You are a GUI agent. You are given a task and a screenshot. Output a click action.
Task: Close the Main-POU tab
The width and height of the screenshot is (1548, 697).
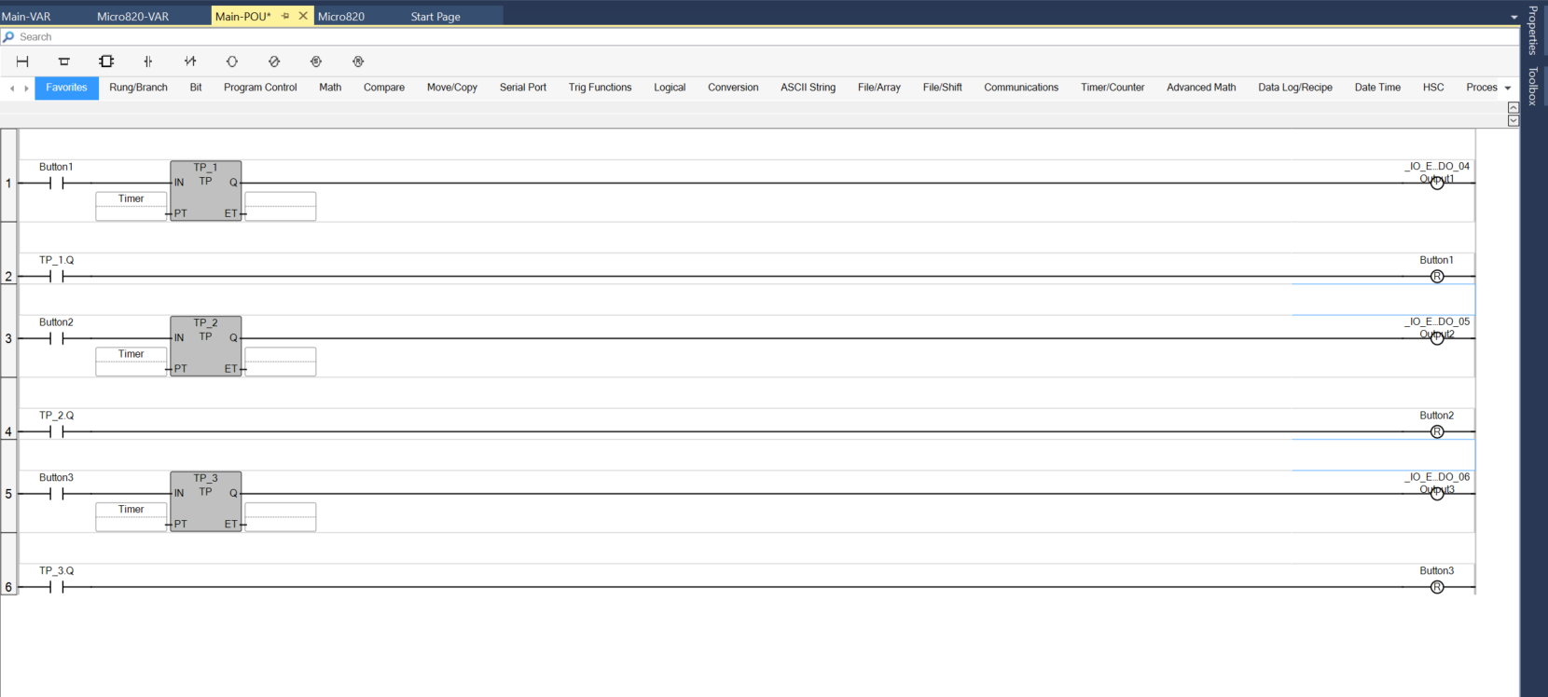(x=303, y=16)
